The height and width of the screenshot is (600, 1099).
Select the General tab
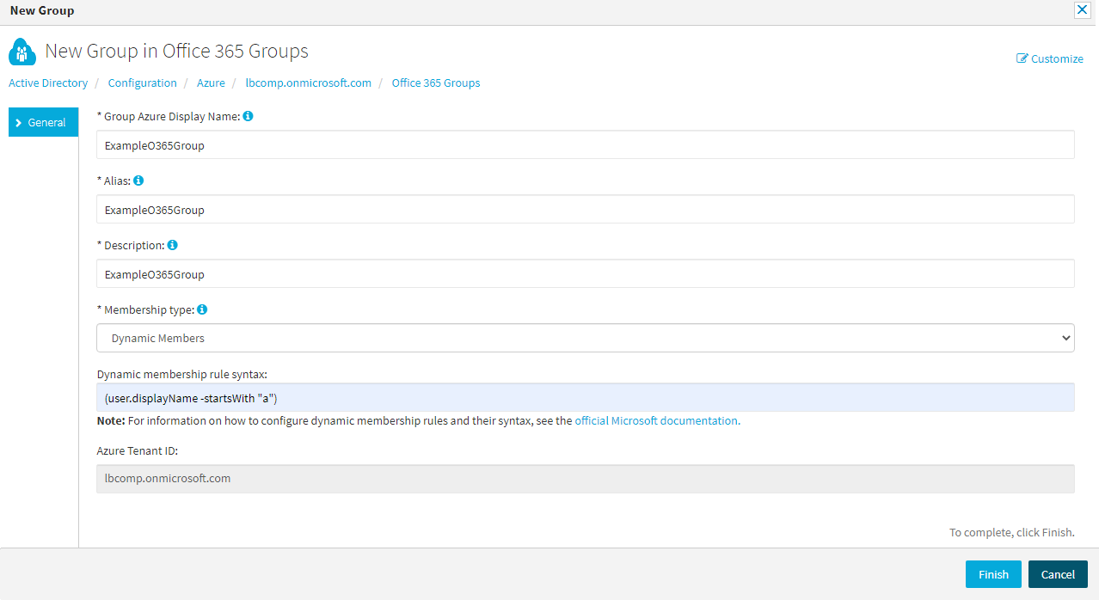43,122
